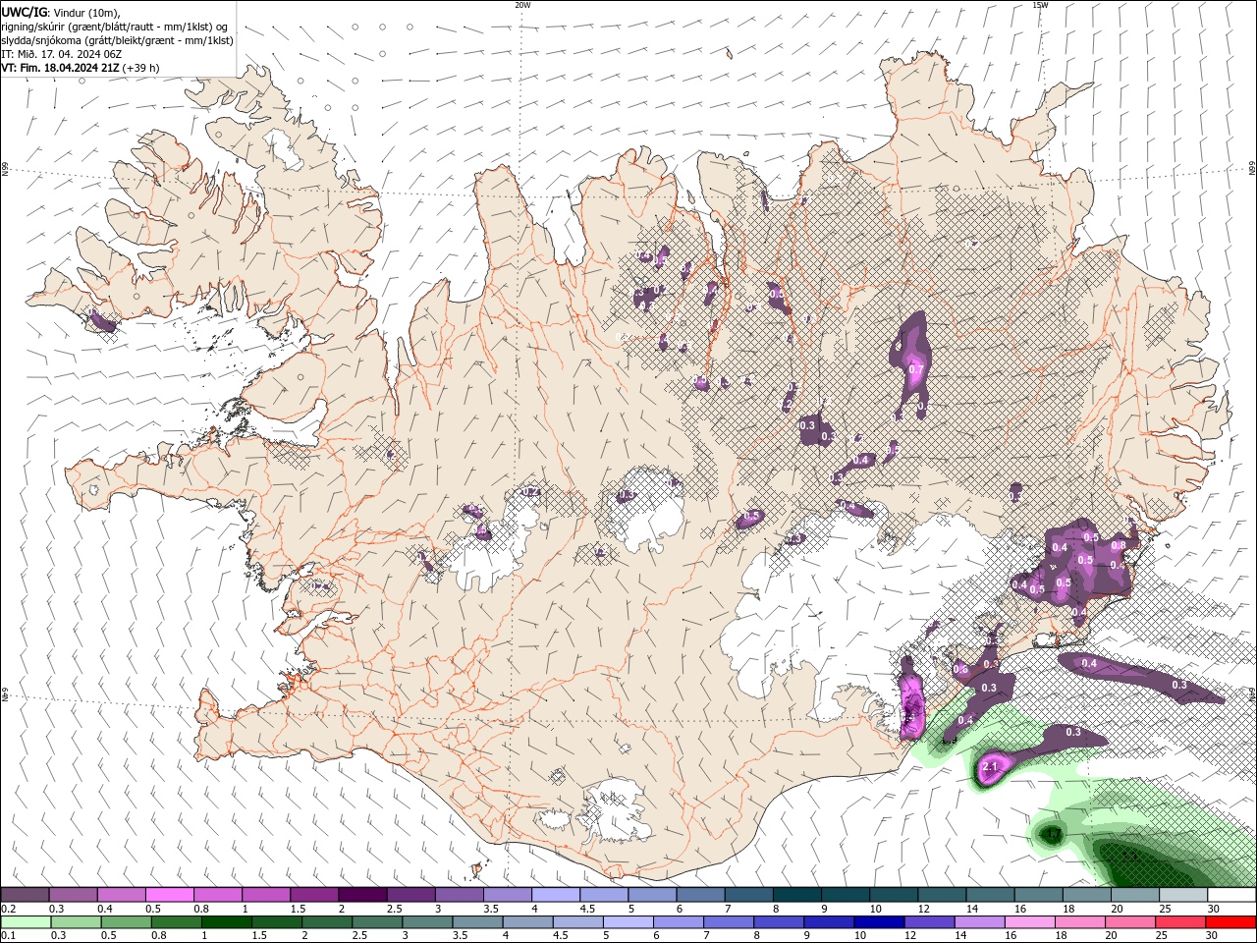
Task: Pick the upper-row swatch starting at 18
Action: point(1086,894)
